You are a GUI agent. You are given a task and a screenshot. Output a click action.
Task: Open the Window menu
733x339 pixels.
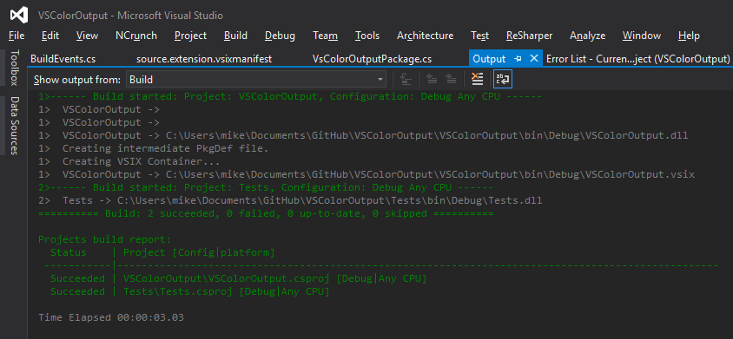(642, 36)
